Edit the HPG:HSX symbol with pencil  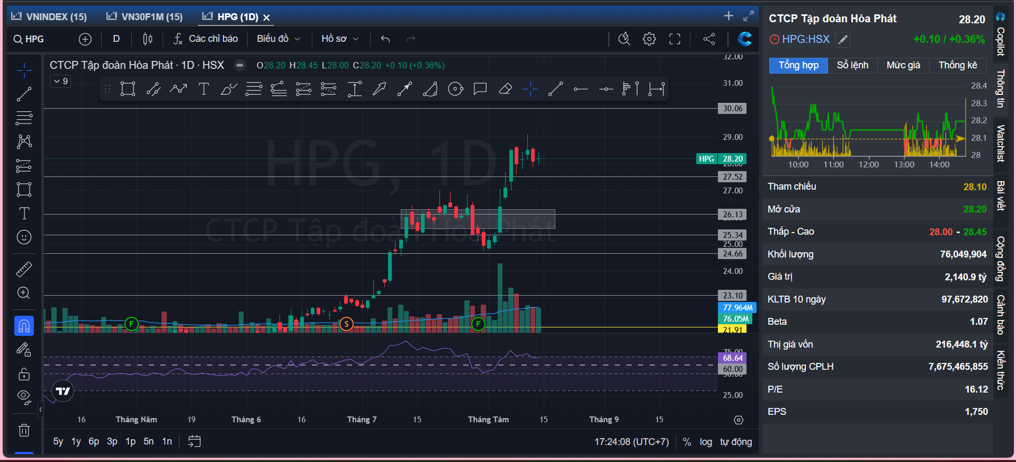(843, 39)
